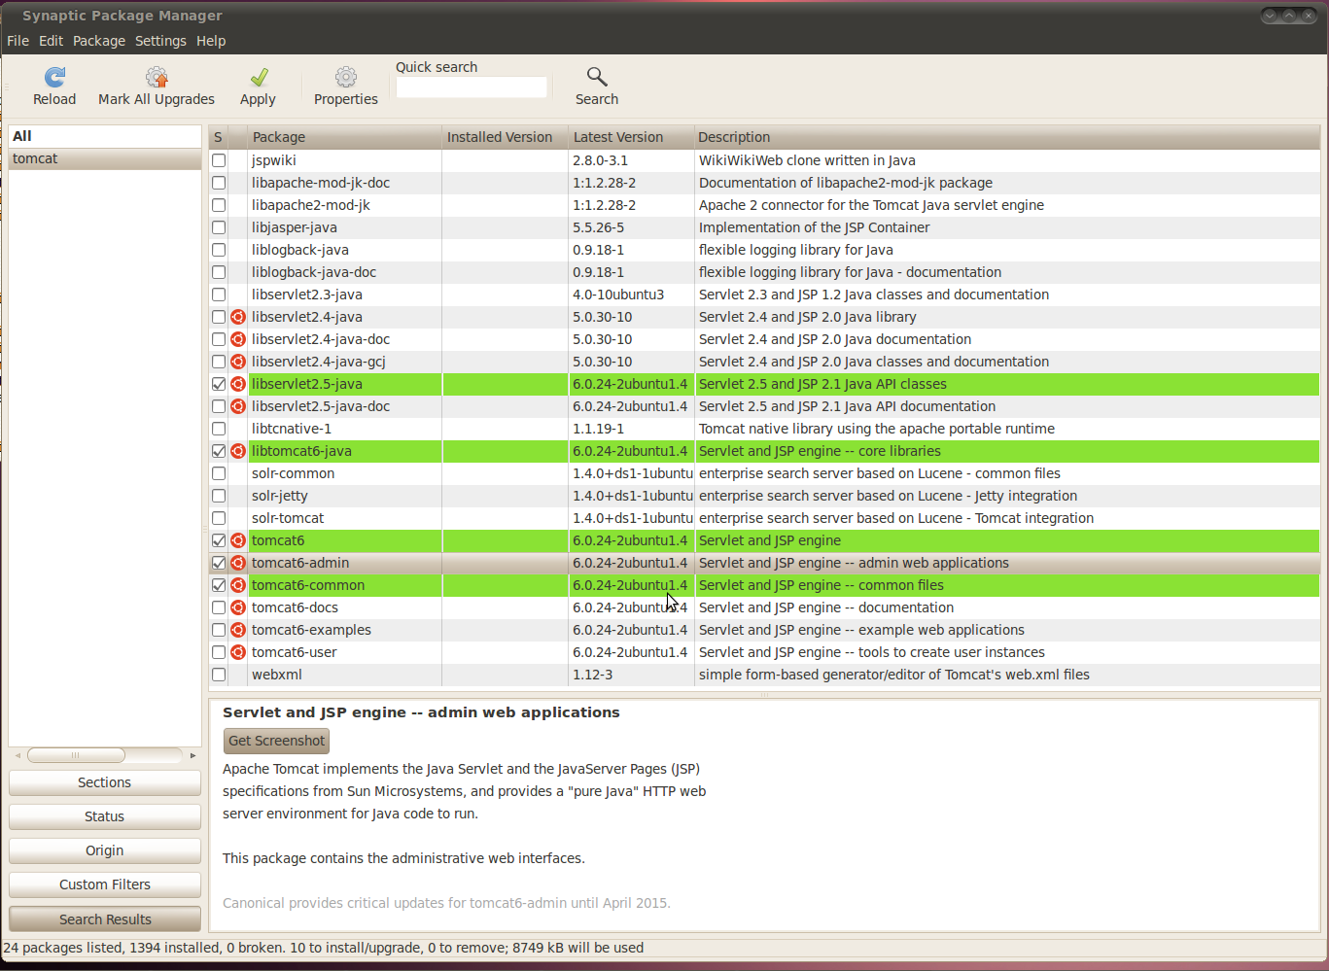Mark the libtcnative-1 checkbox
Screen dimensions: 1329x971
(219, 429)
